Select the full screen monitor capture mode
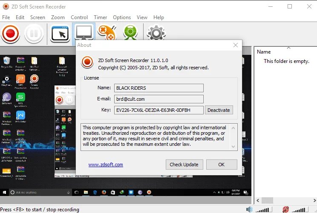 tap(84, 32)
